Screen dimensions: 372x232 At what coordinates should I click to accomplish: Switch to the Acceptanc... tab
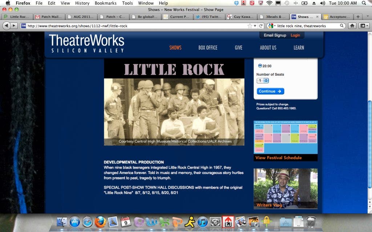(x=337, y=17)
